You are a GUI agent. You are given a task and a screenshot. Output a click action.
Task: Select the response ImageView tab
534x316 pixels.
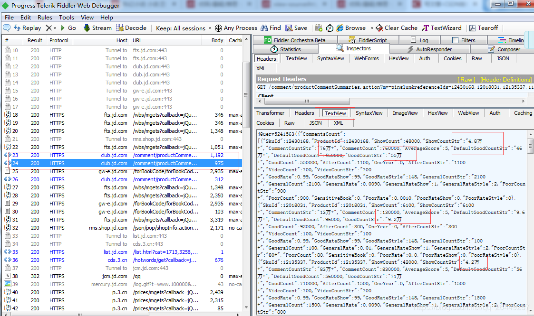[x=405, y=113]
